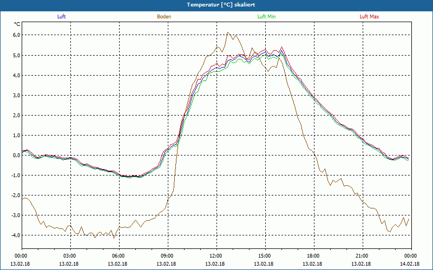Image resolution: width=433 pixels, height=270 pixels.
Task: Click the 14.02.18 date label
Action: pos(410,264)
